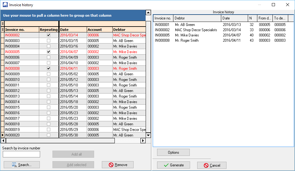Click the Invoice history app icon in title bar
295x171 pixels.
tap(5, 5)
